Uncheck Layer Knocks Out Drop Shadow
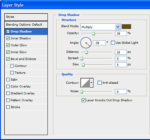 (x=83, y=100)
